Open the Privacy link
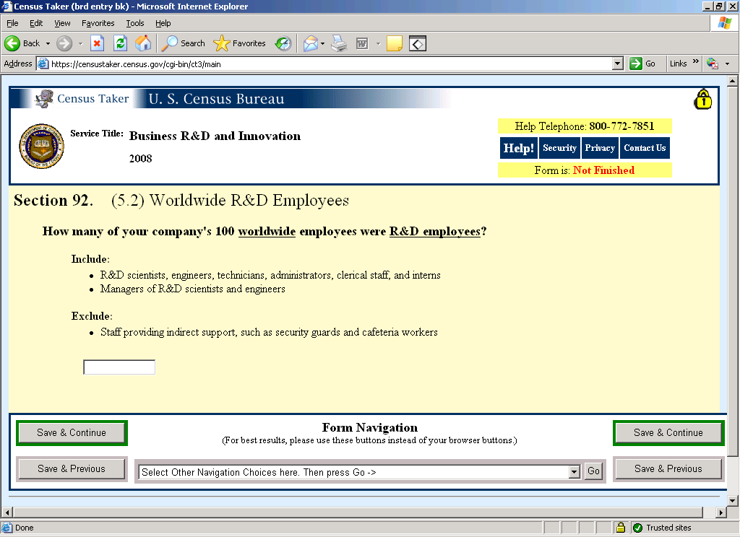Viewport: 740px width, 537px height. (x=600, y=148)
